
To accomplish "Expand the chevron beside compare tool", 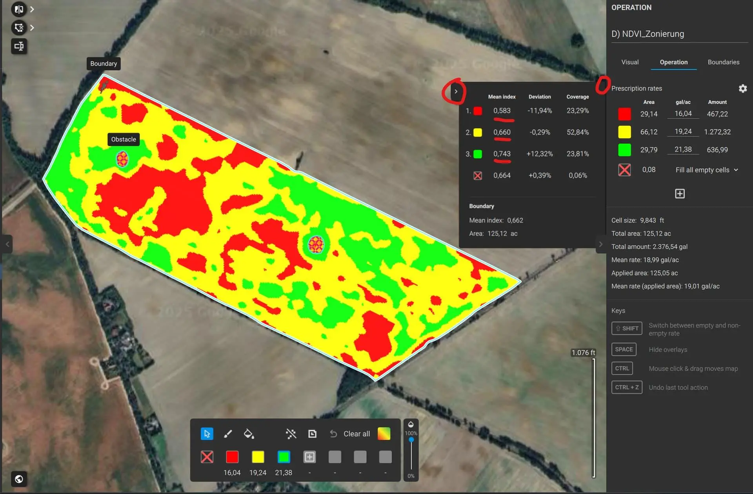I will pos(32,9).
